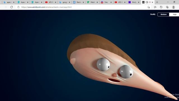Click the left eyeball of the face
Screen dimensions: 179x101
103,64
